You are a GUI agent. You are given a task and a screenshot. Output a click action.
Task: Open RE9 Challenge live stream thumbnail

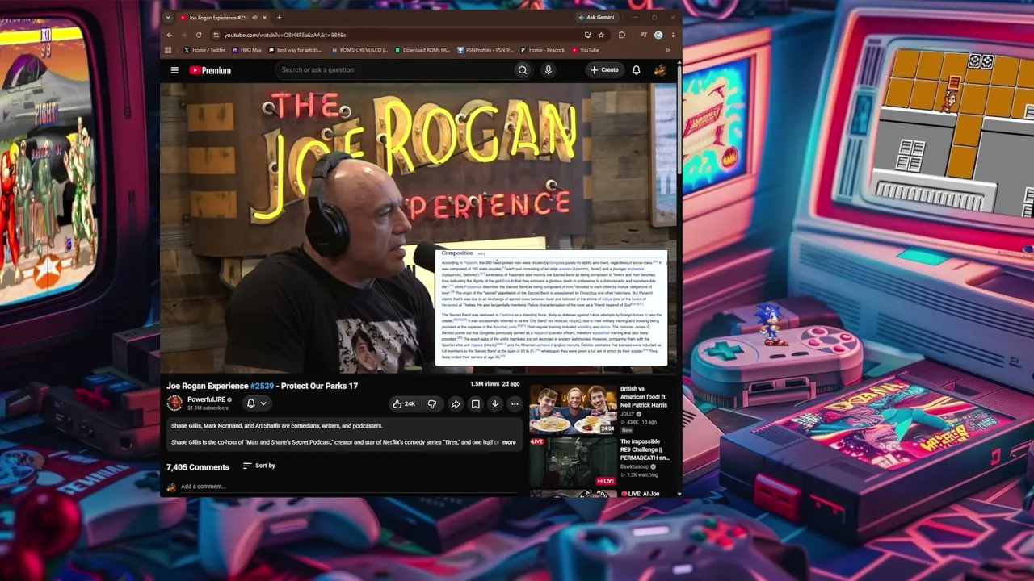[x=573, y=462]
